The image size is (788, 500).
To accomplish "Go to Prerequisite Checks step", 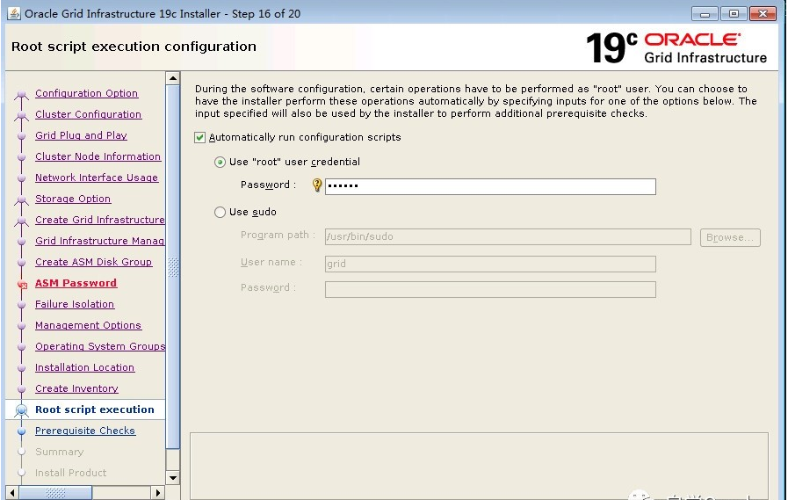I will tap(85, 431).
